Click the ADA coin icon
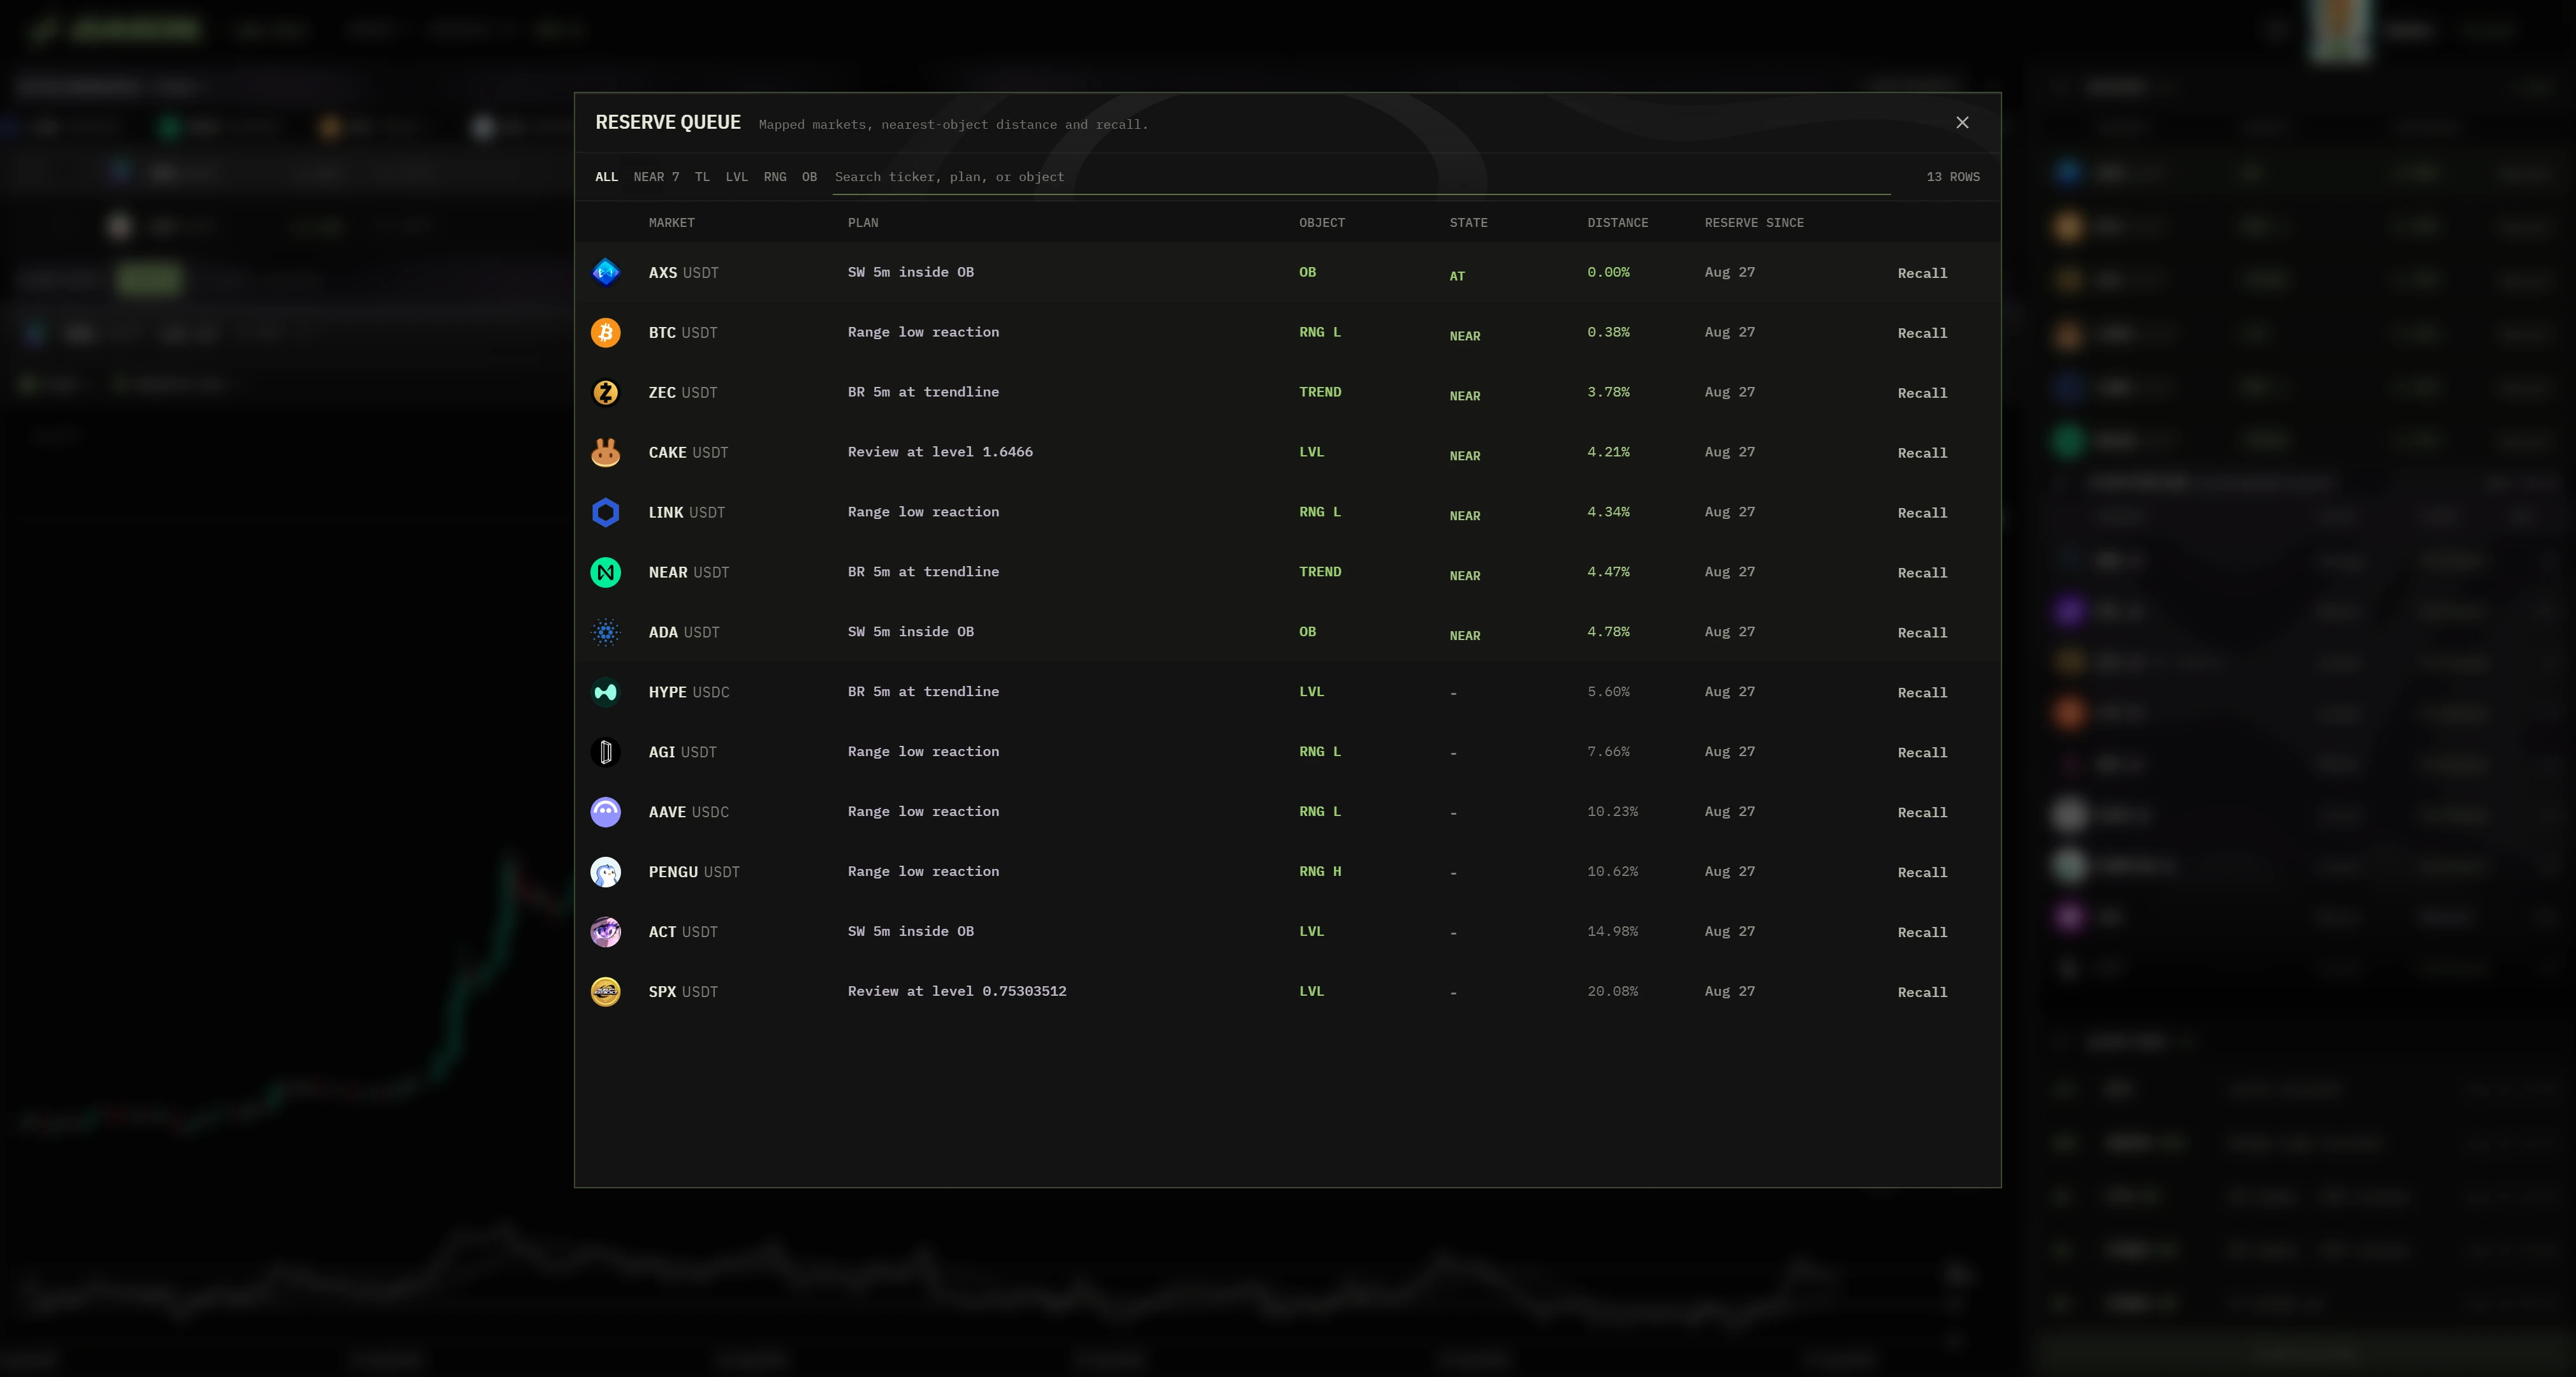Screen dimensions: 2576x1377 tap(605, 632)
